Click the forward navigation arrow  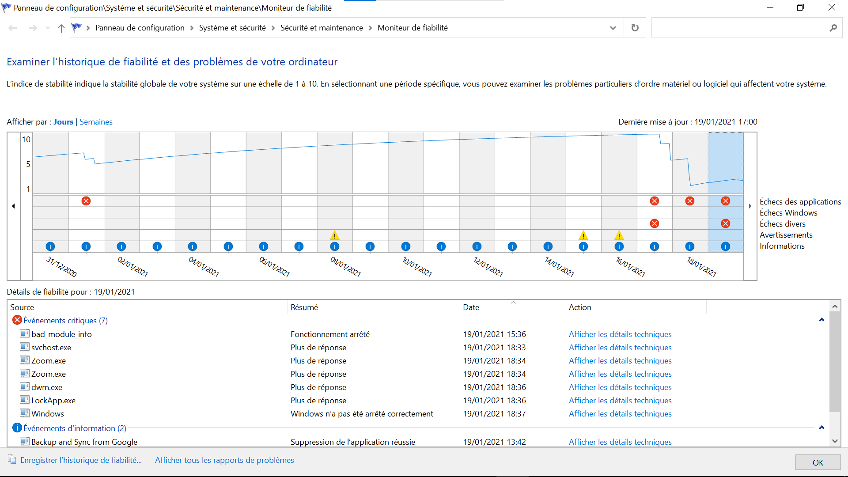(33, 28)
